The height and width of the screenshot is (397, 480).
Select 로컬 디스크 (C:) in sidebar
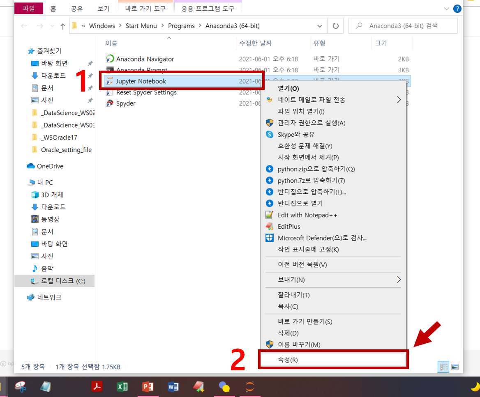tap(55, 281)
